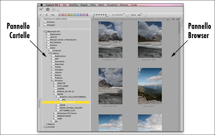
Task: Select the NIKON_SCHOOL_GALLERY folder
Action: [x=70, y=108]
